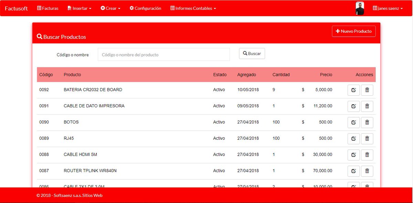
Task: Click the Código o nombre label
Action: pos(73,55)
